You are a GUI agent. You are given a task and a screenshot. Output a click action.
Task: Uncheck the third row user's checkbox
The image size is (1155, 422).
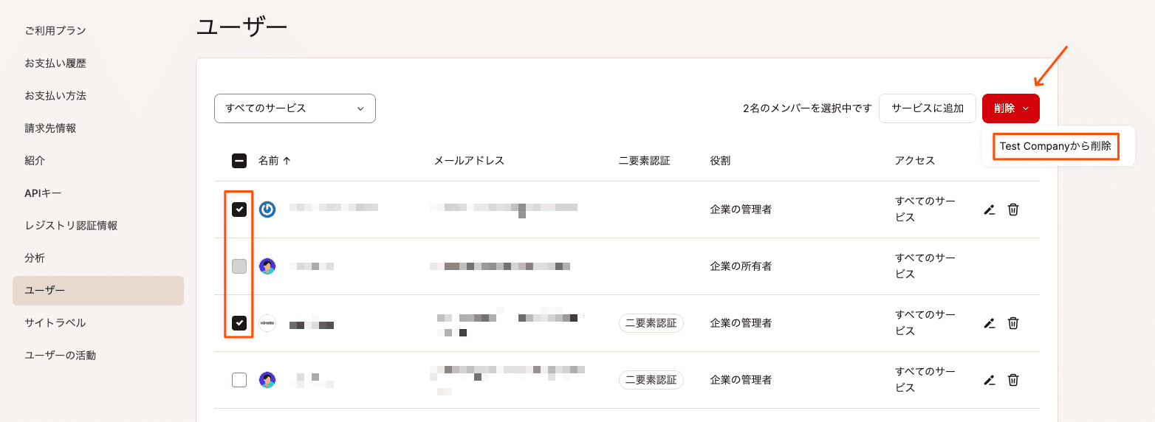pyautogui.click(x=239, y=323)
